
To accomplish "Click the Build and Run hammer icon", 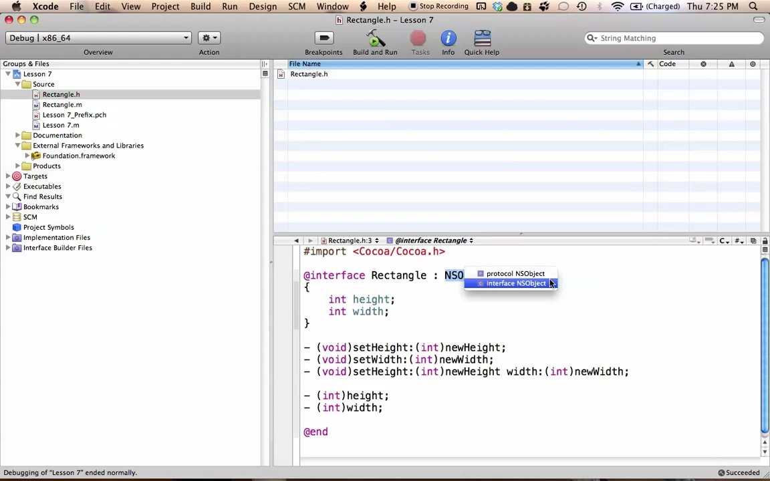I will tap(375, 38).
